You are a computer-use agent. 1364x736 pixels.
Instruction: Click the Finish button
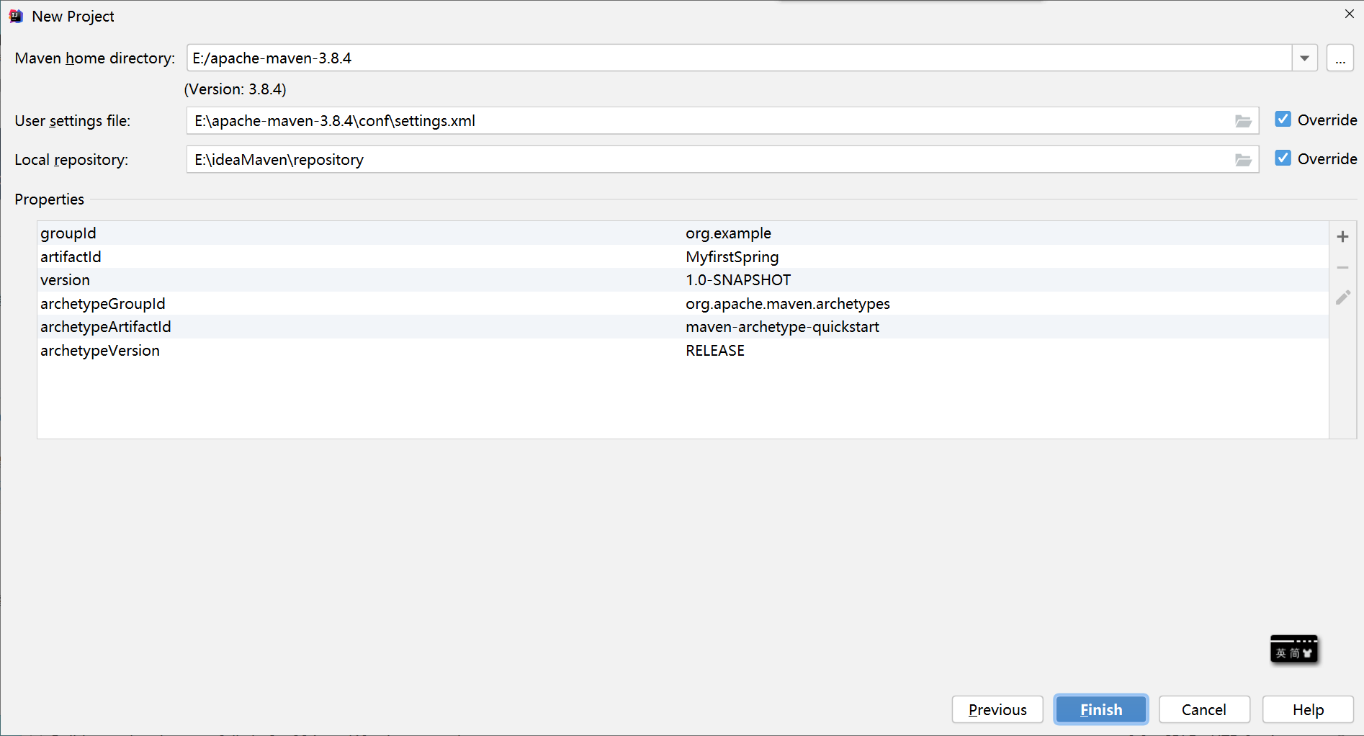coord(1101,710)
